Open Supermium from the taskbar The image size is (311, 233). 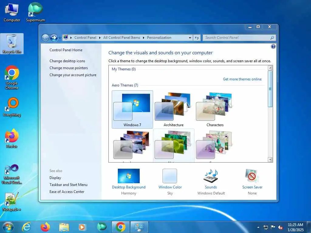point(101,227)
